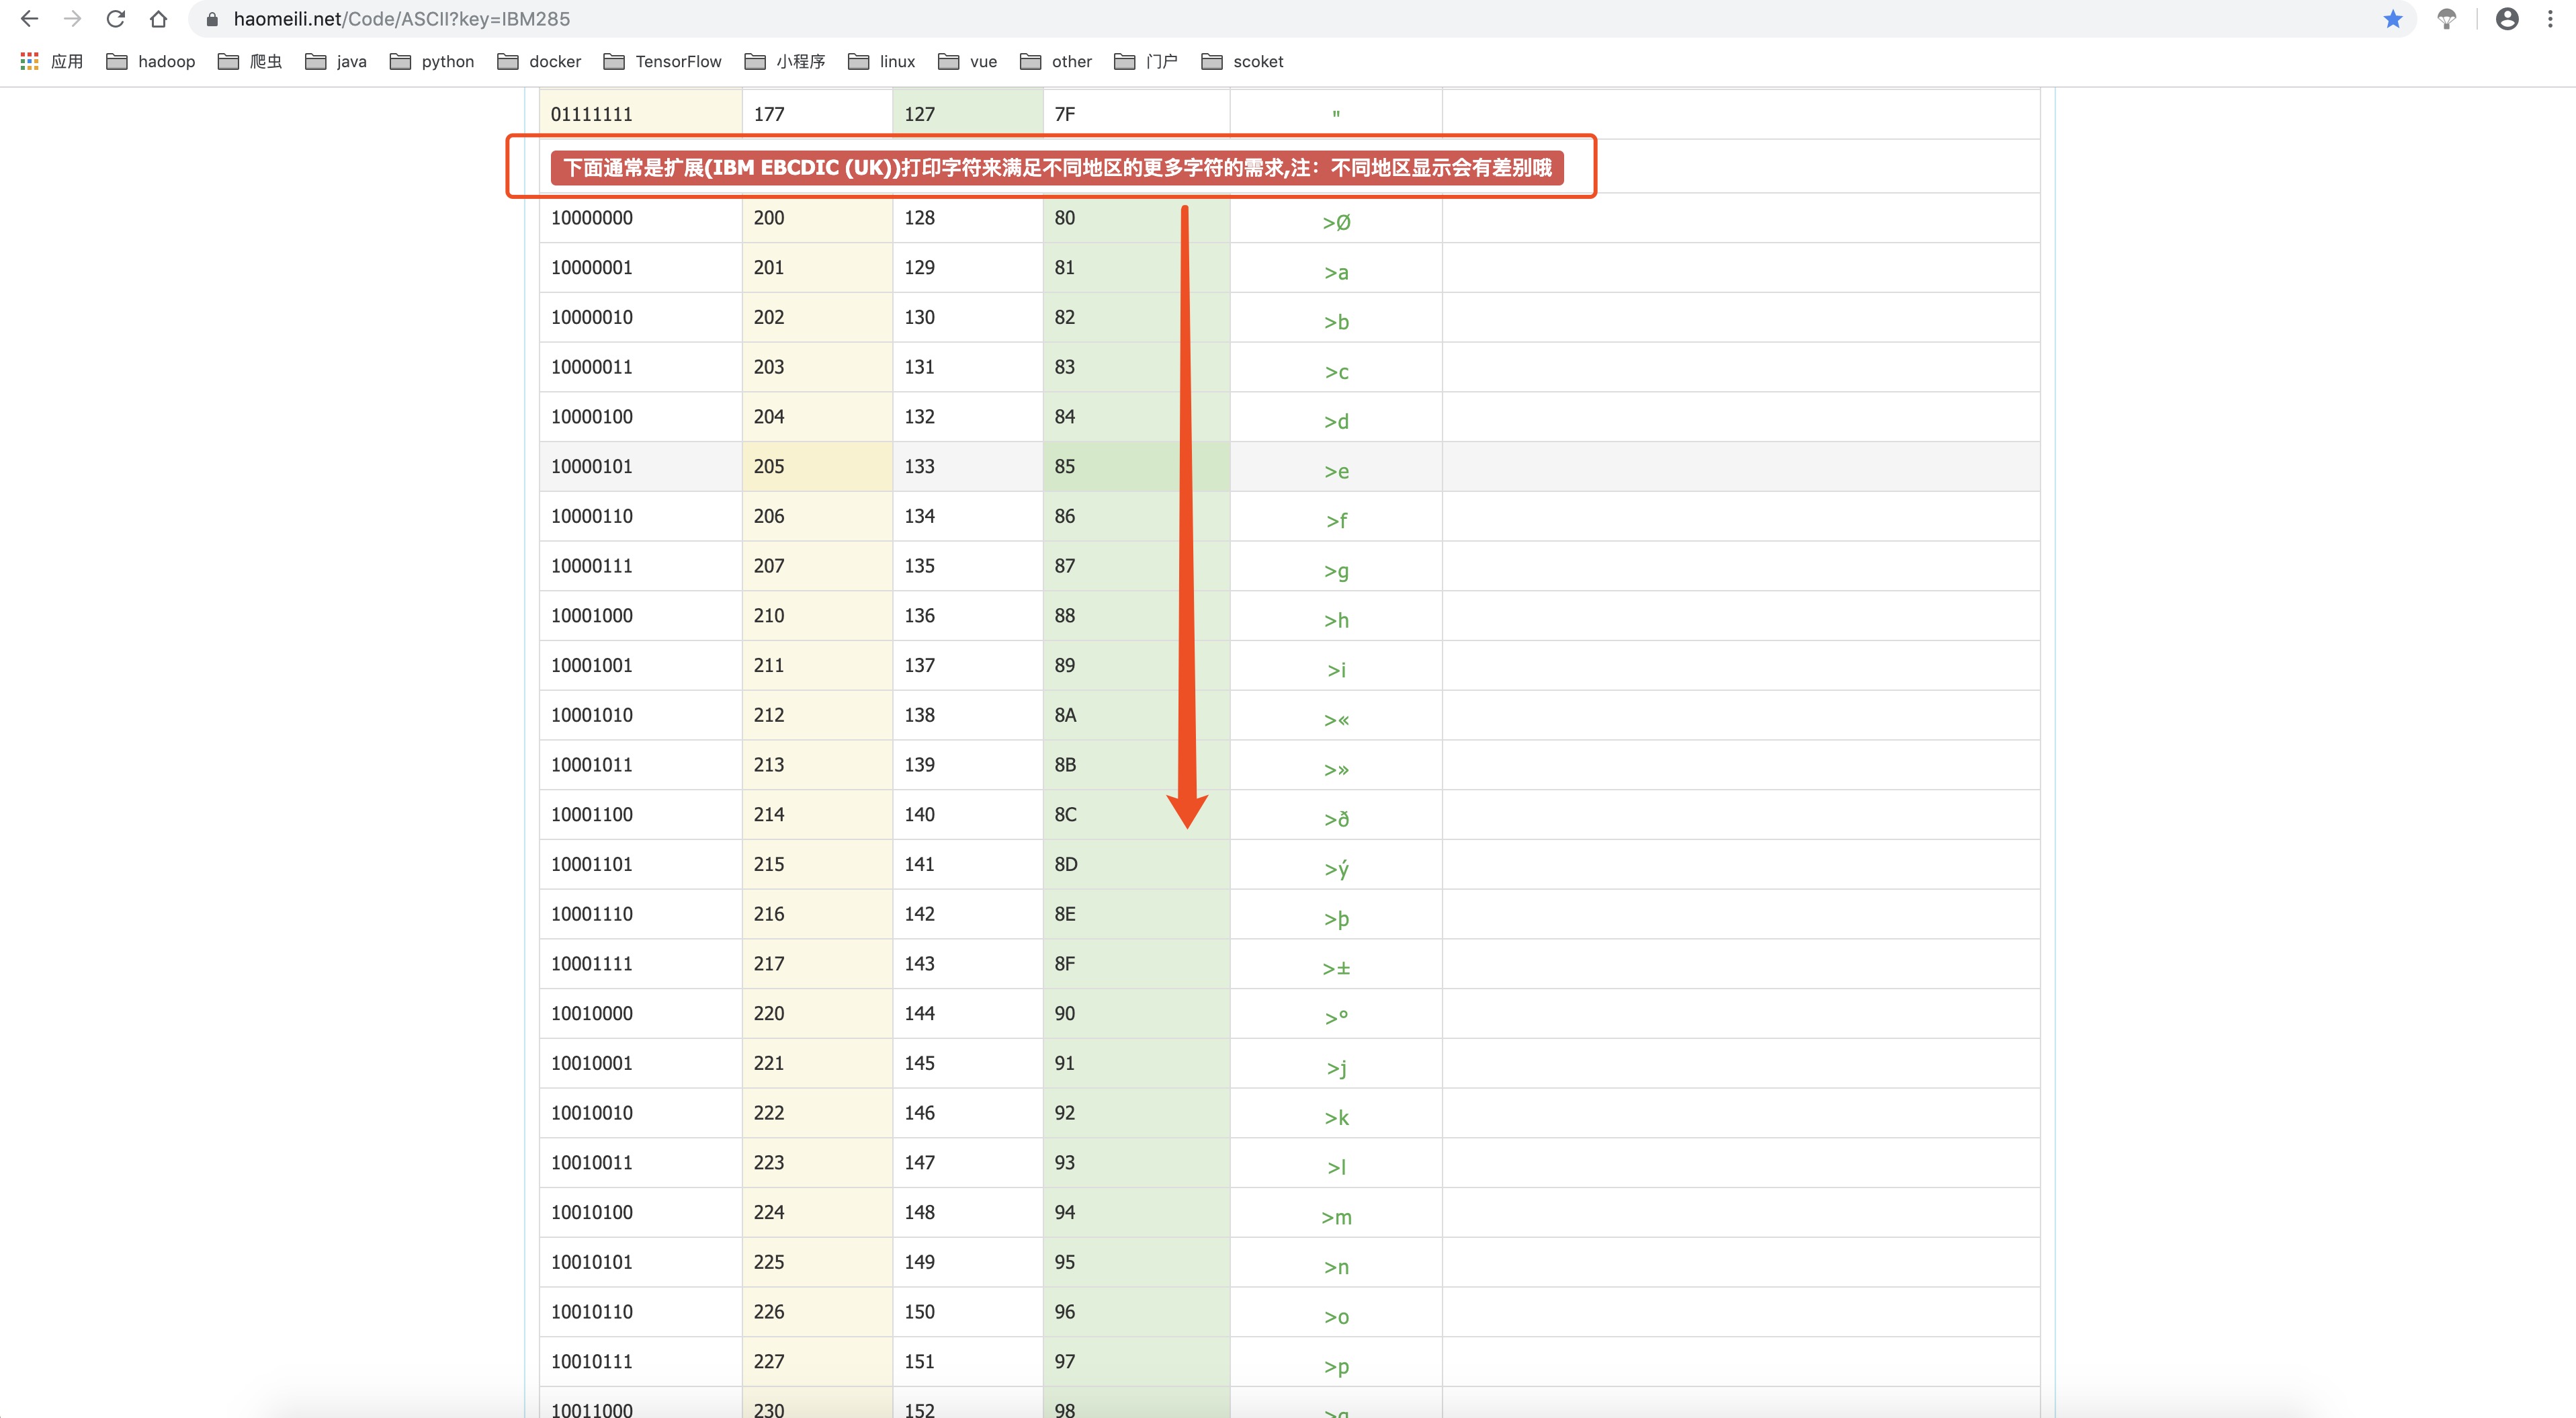Click the site lock security icon
This screenshot has width=2576, height=1418.
(212, 19)
